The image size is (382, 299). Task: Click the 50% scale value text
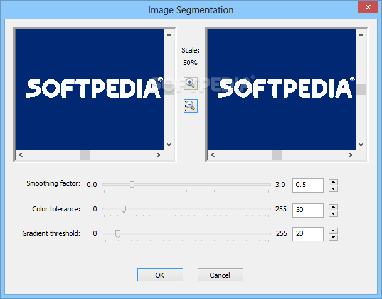click(x=190, y=63)
